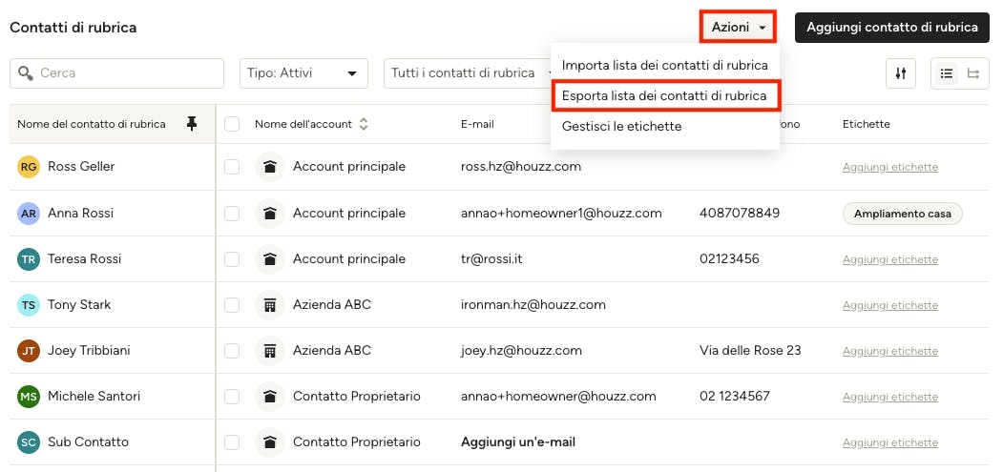Screen dimensions: 1003x472
Task: Click company building icon in Tony Stark row
Action: pos(270,305)
